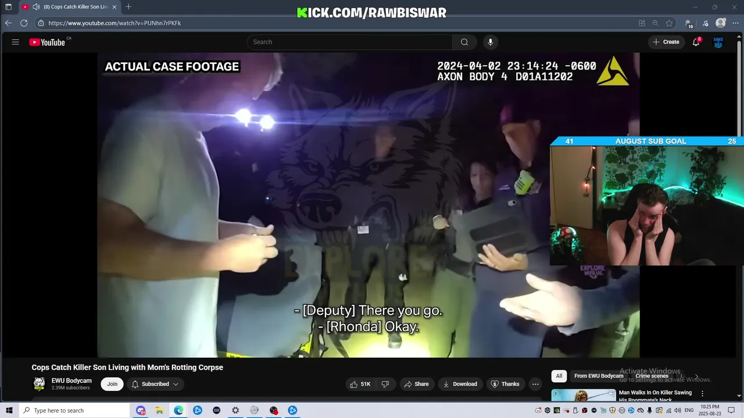This screenshot has height=418, width=744.
Task: Expand the Subscribed notification dropdown
Action: click(155, 384)
